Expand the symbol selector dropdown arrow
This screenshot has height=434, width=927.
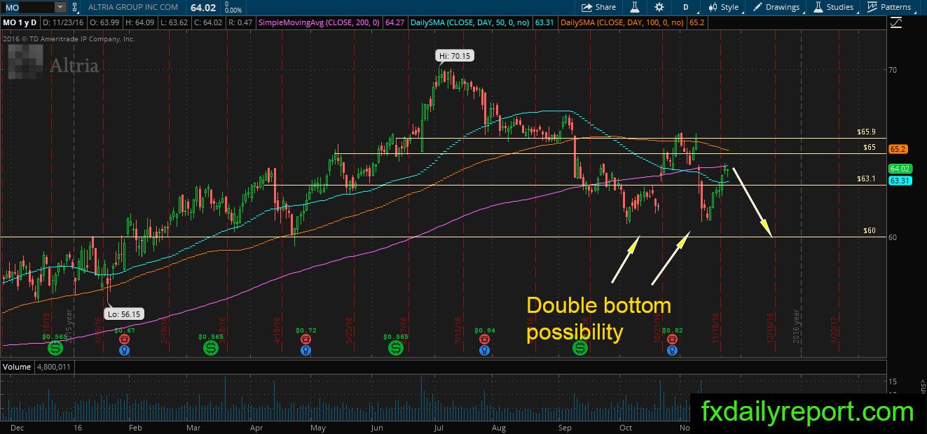tap(60, 7)
